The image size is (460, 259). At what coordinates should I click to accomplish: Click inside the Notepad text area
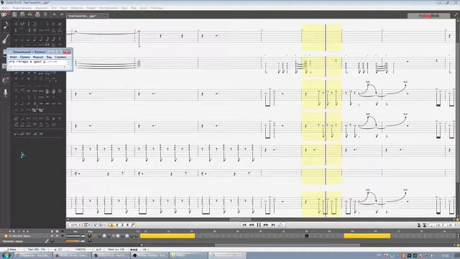tap(37, 63)
